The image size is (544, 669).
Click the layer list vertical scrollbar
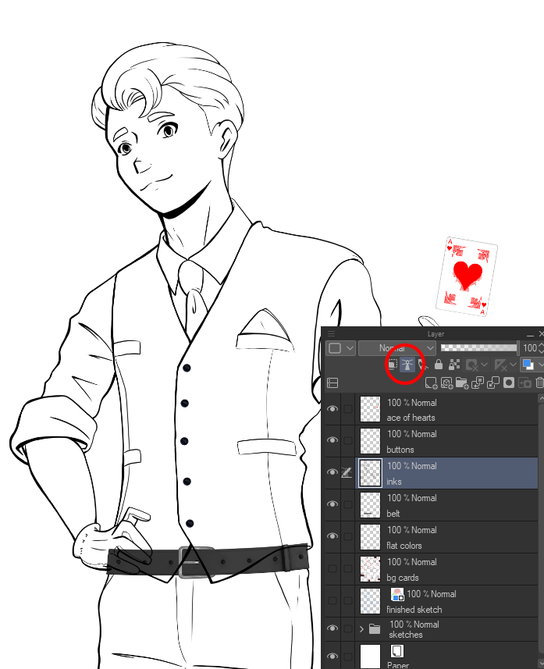pos(541,529)
